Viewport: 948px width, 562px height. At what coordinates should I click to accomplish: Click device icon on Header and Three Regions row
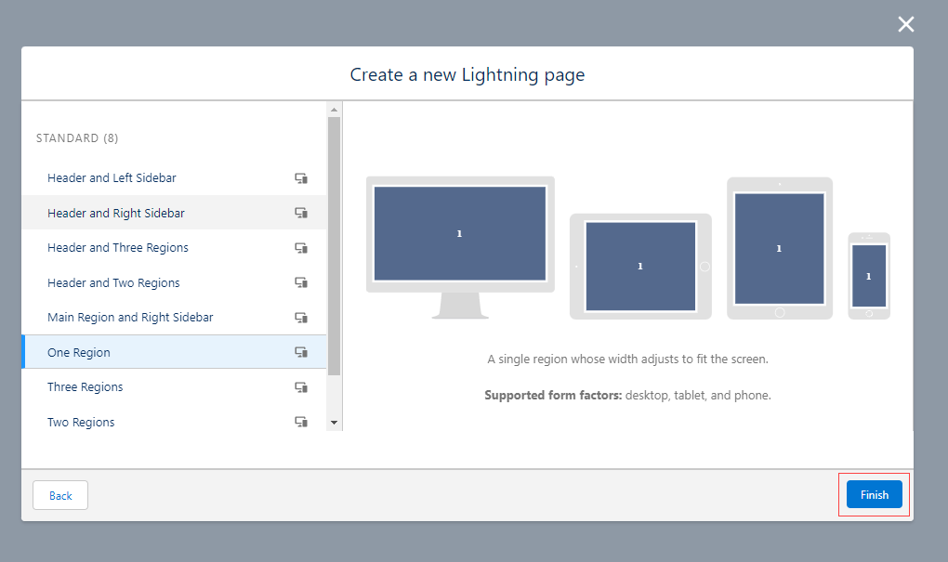pyautogui.click(x=301, y=248)
